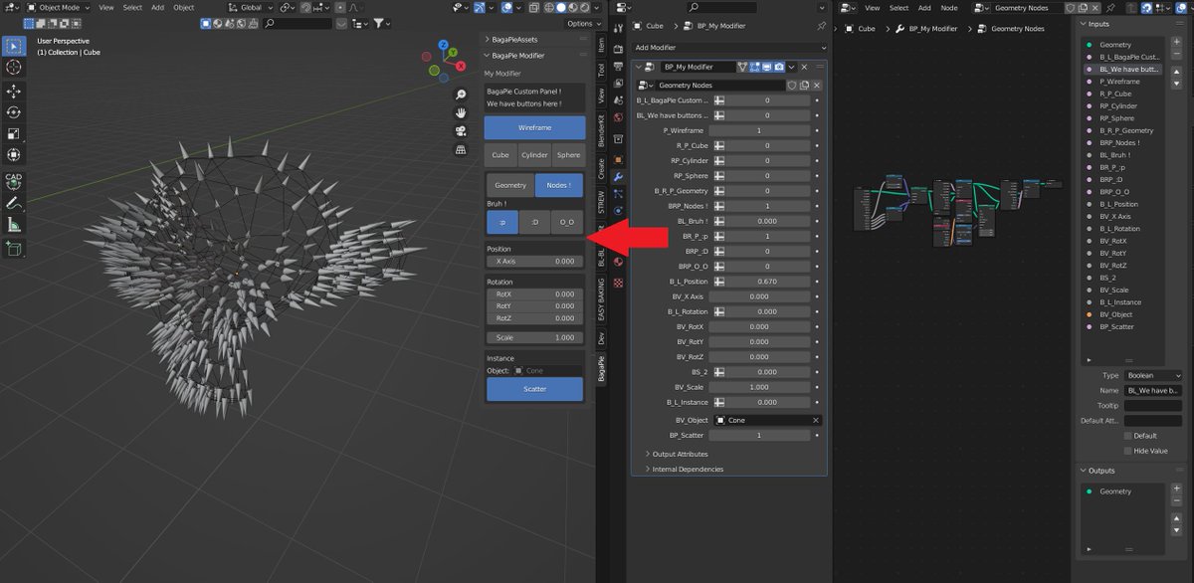
Task: Click the Cube button in BagaPie panel
Action: click(x=500, y=154)
